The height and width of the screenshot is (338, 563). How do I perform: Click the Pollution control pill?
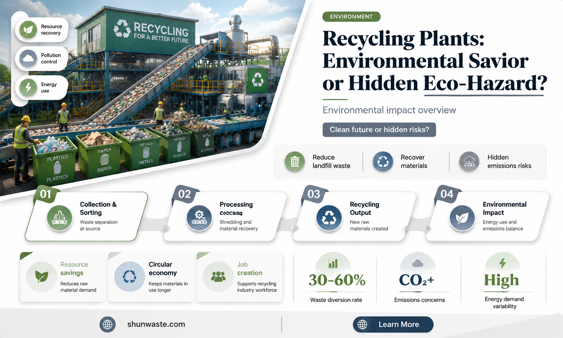point(41,58)
